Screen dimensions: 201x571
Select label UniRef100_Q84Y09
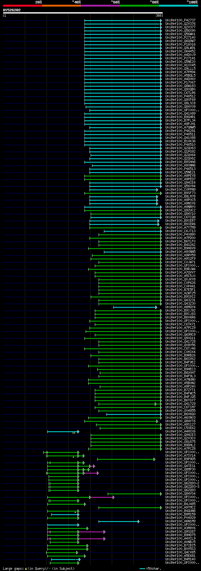click(x=180, y=107)
